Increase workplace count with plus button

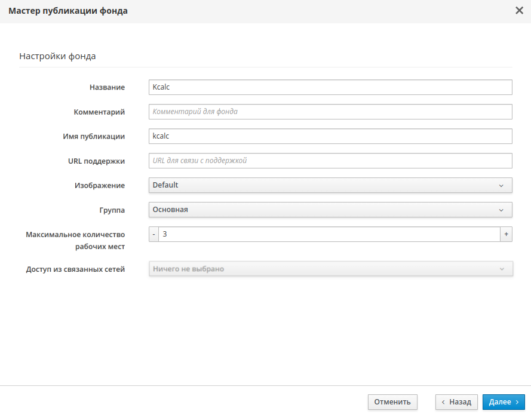(x=506, y=234)
